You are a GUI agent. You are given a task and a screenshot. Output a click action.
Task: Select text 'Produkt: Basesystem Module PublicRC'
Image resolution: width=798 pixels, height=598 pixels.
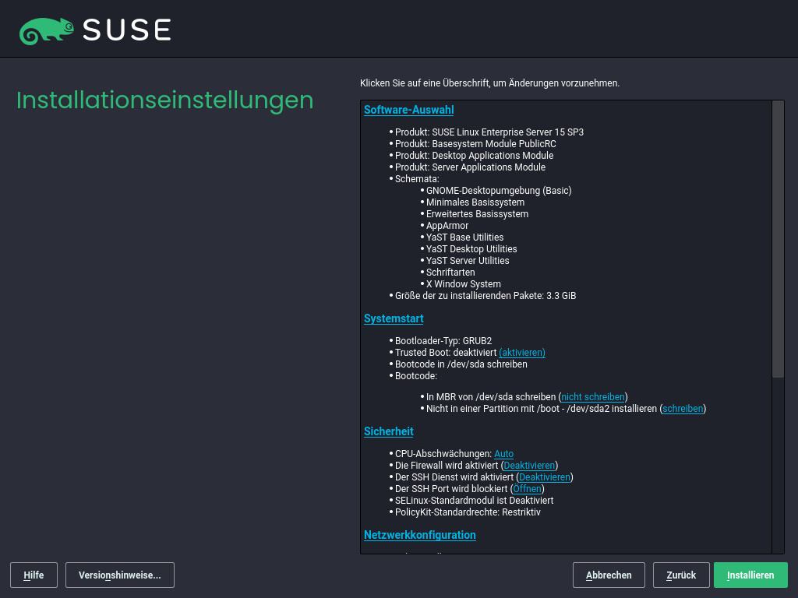pos(475,144)
